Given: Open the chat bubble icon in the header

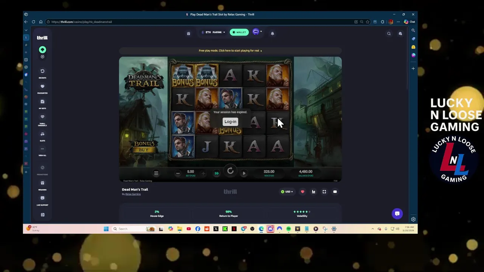Looking at the screenshot, I should pos(400,34).
